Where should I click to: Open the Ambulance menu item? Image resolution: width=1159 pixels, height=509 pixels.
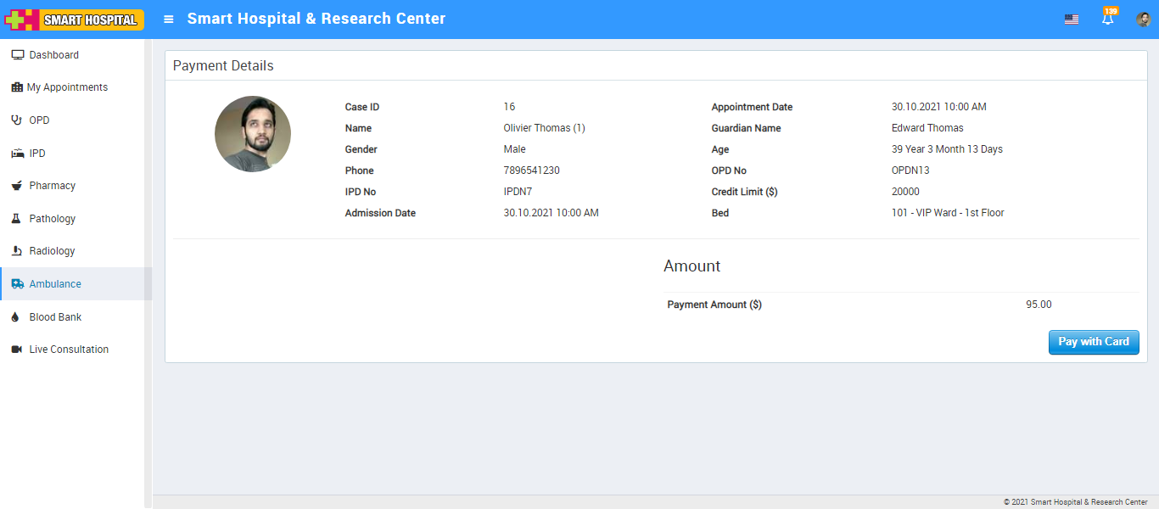pyautogui.click(x=55, y=284)
